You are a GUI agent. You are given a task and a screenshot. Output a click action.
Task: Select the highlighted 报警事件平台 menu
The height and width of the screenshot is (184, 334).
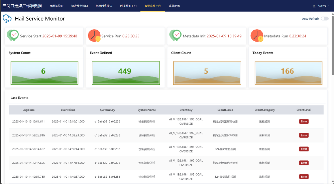click(x=152, y=6)
